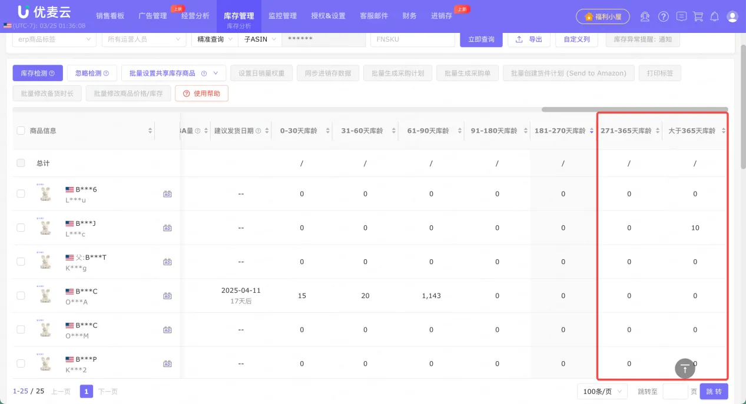746x404 pixels.
Task: Select checkbox for product row O***A
Action: tap(21, 296)
